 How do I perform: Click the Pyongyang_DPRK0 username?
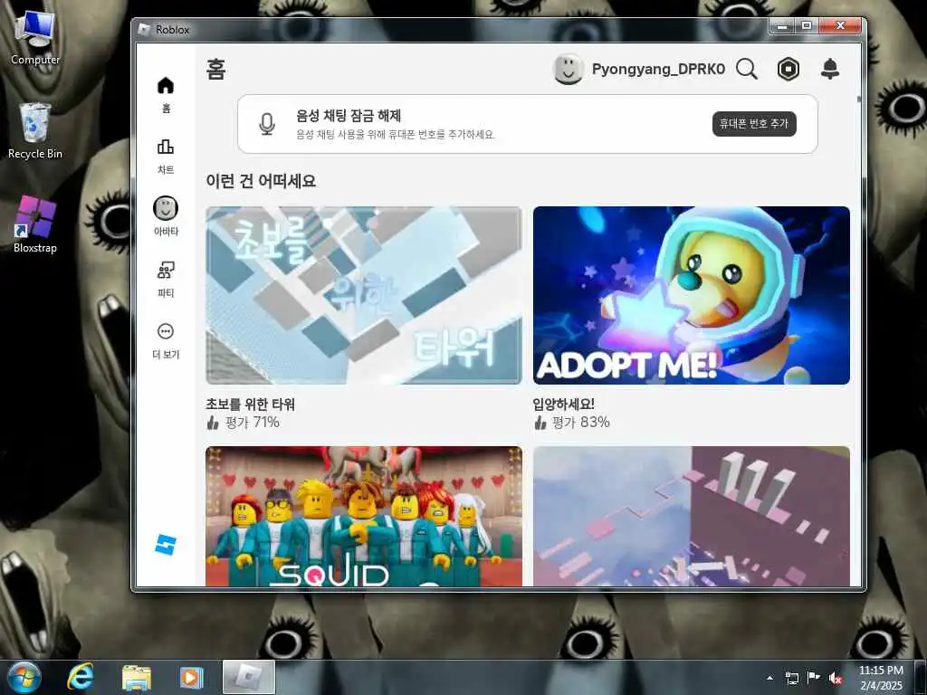tap(658, 69)
